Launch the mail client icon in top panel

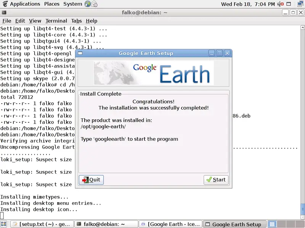[94, 4]
